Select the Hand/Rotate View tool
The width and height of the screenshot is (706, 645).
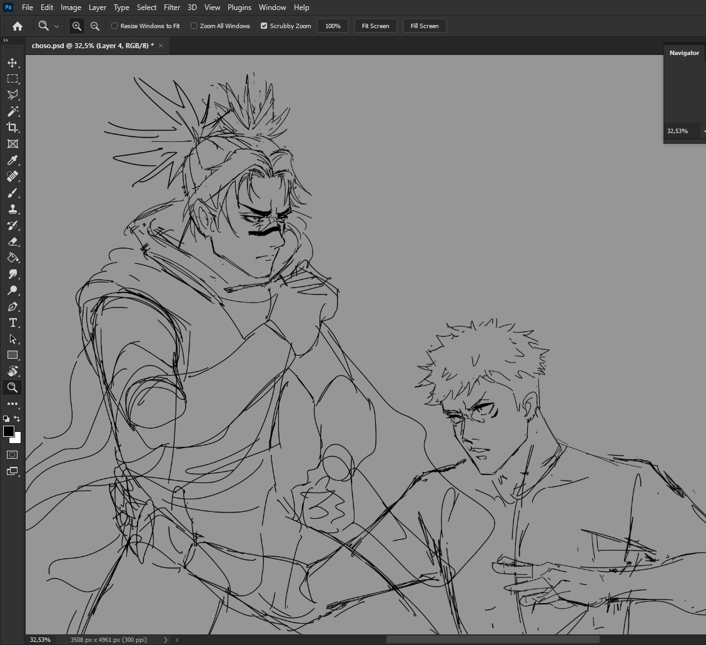(13, 371)
